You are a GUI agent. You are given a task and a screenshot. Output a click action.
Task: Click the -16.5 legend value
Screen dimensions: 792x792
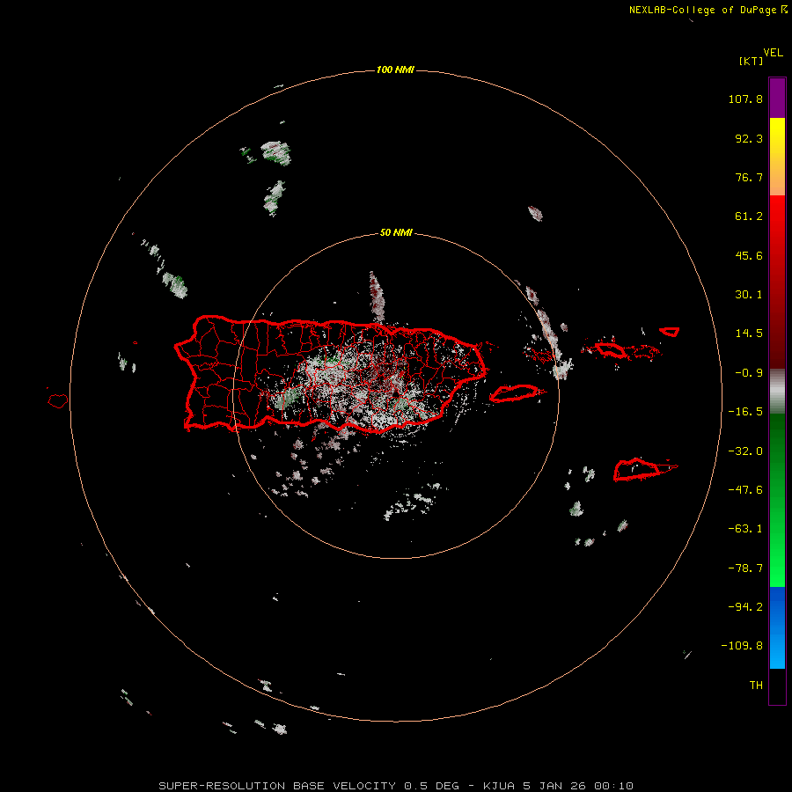point(745,412)
